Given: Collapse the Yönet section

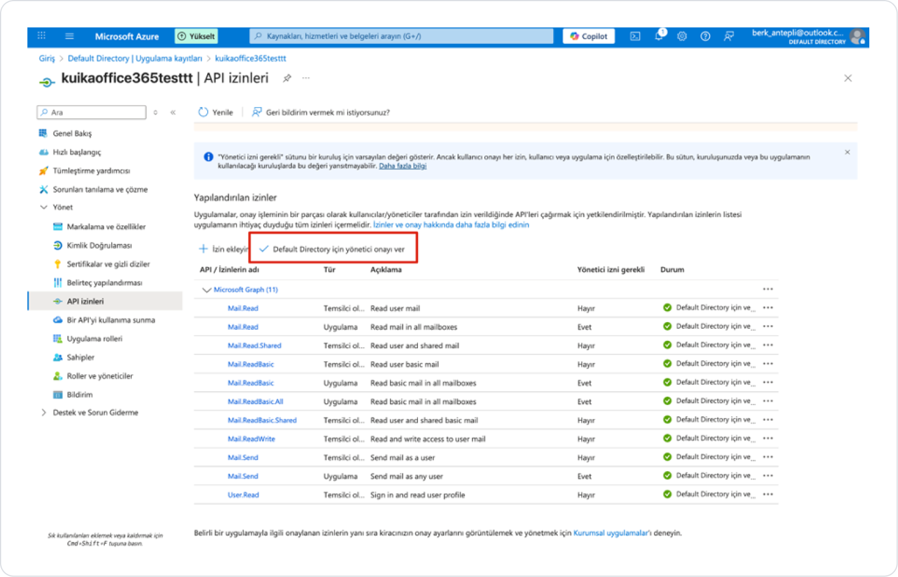Looking at the screenshot, I should point(43,208).
